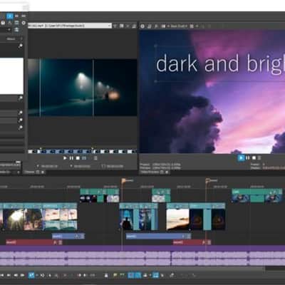
Task: Click the Lock event icon on timeline toolbar
Action: (106, 276)
